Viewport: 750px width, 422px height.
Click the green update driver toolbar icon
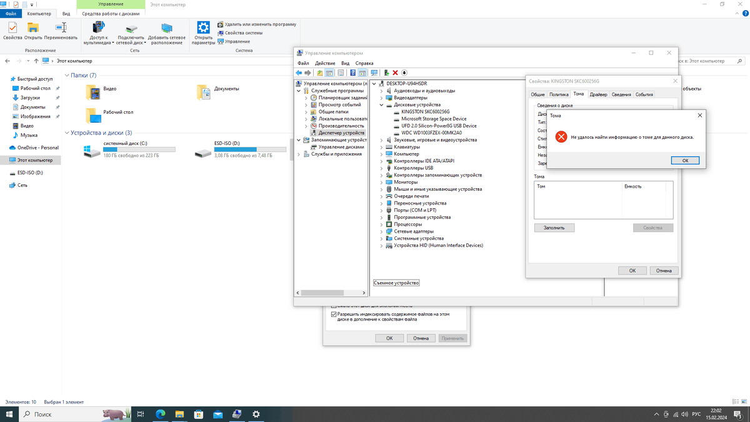(387, 73)
